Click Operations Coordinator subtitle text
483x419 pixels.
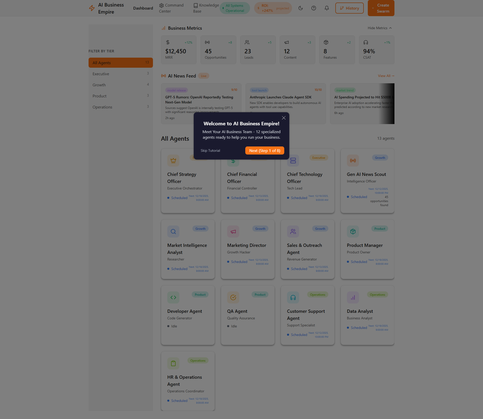pyautogui.click(x=186, y=391)
